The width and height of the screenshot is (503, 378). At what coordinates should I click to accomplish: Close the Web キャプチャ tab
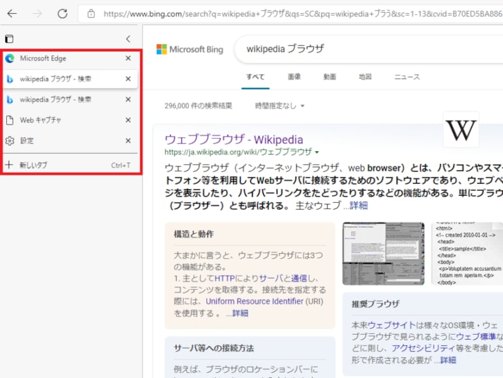tap(128, 120)
